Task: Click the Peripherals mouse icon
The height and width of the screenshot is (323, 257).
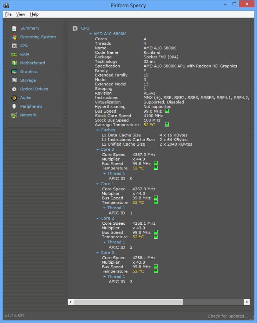Action: (x=14, y=106)
